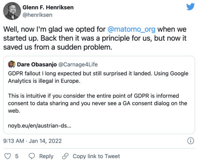Open the @matomo_org mention link

click(x=131, y=29)
